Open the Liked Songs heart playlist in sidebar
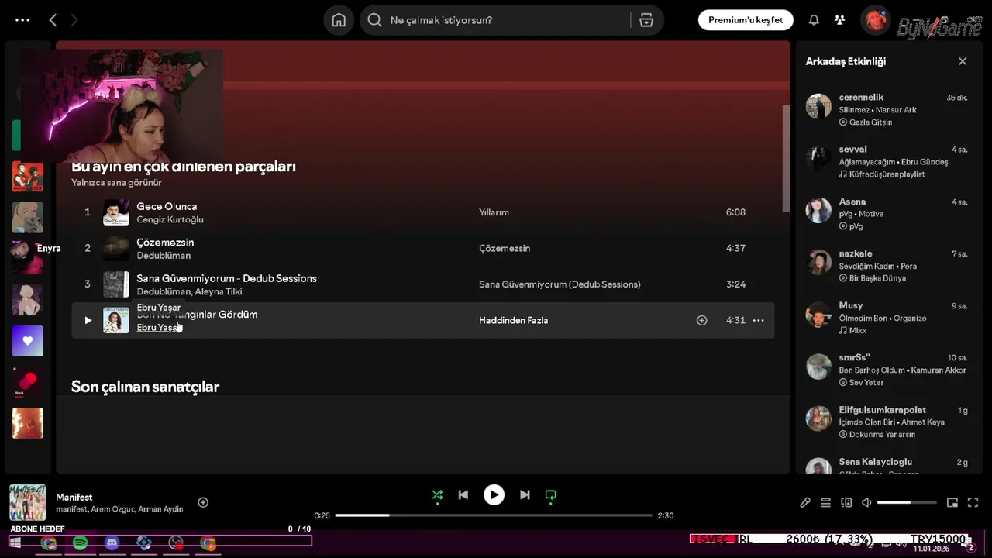Image resolution: width=992 pixels, height=558 pixels. pyautogui.click(x=28, y=341)
